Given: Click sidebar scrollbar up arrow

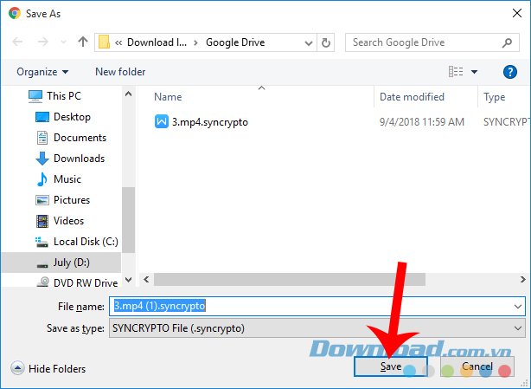Looking at the screenshot, I should [128, 94].
